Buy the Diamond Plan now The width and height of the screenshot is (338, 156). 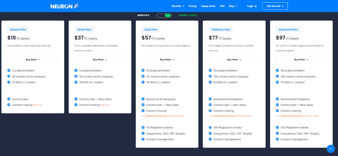(301, 60)
